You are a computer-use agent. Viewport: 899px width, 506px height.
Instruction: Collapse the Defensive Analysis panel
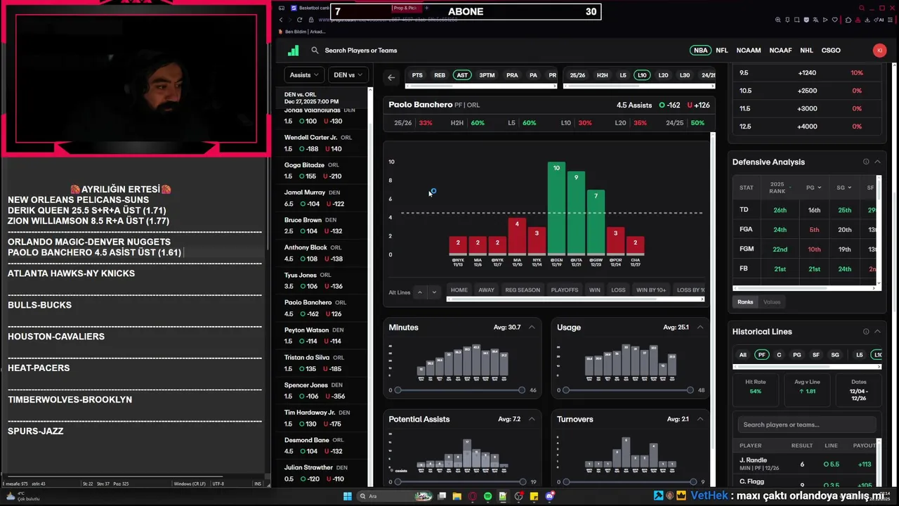pyautogui.click(x=877, y=162)
